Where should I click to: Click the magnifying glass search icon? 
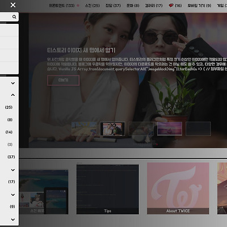click(x=14, y=17)
